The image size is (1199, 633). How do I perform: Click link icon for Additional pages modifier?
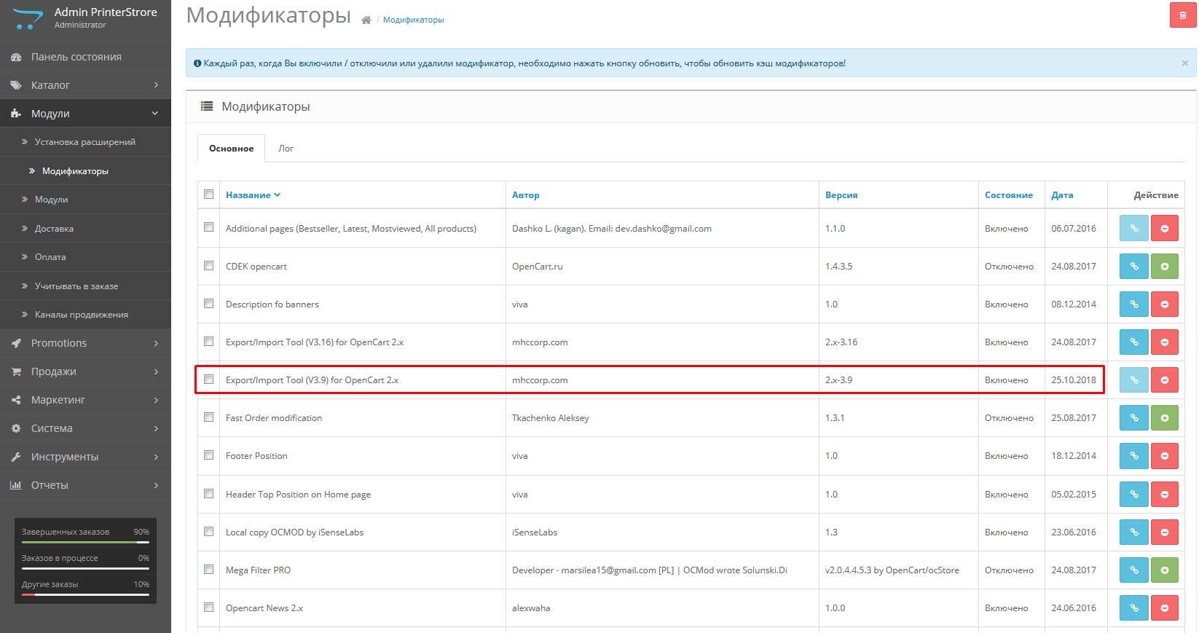pyautogui.click(x=1133, y=228)
